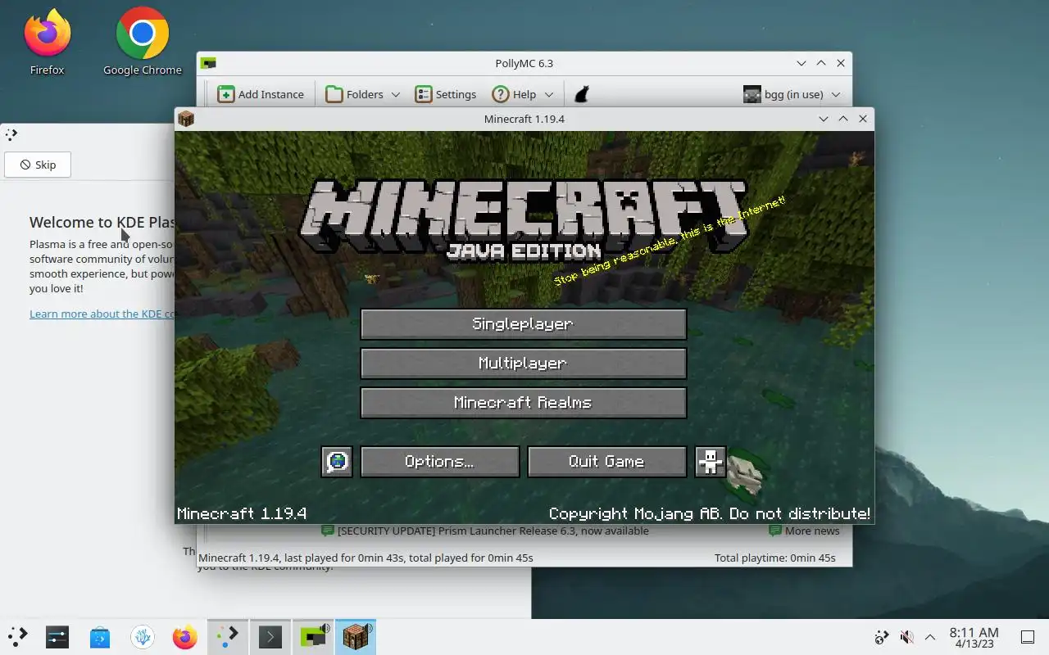The image size is (1049, 655).
Task: Maximize the Minecraft 1.19.4 window
Action: [843, 119]
